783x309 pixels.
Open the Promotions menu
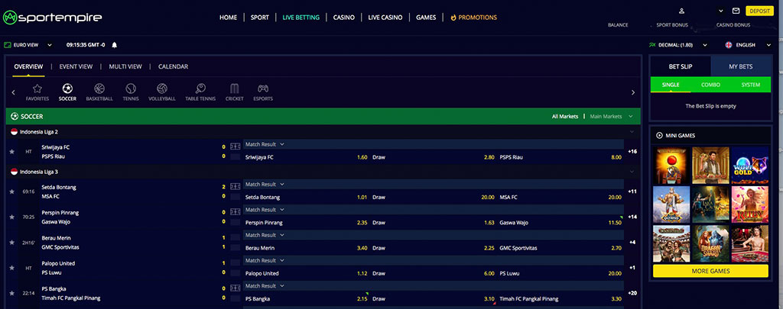[473, 18]
